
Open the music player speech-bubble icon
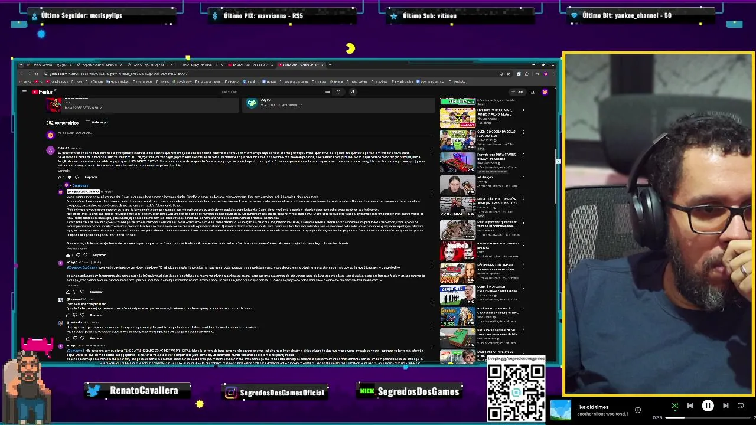741,406
